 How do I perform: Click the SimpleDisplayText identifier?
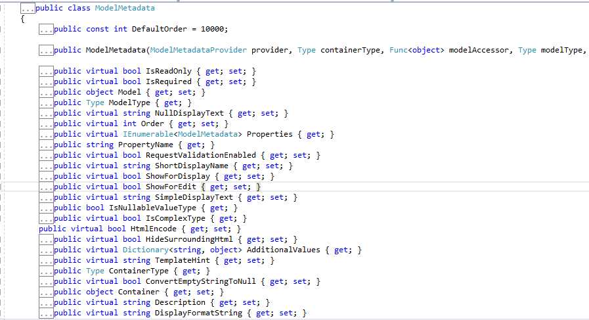tap(194, 197)
